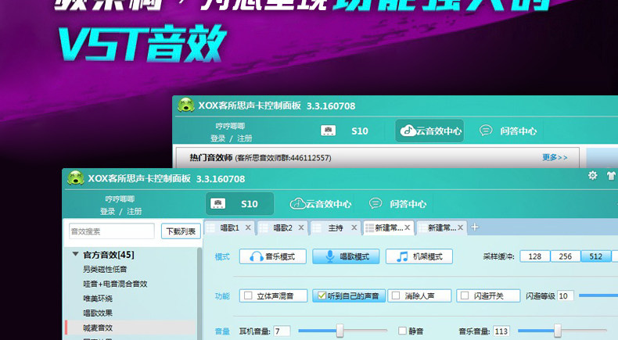
Task: Click the 耳机音量 value field
Action: point(282,331)
